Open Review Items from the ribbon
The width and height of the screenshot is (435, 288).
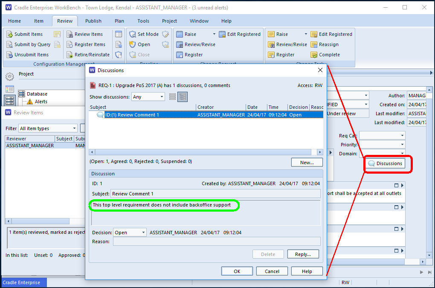coord(84,34)
